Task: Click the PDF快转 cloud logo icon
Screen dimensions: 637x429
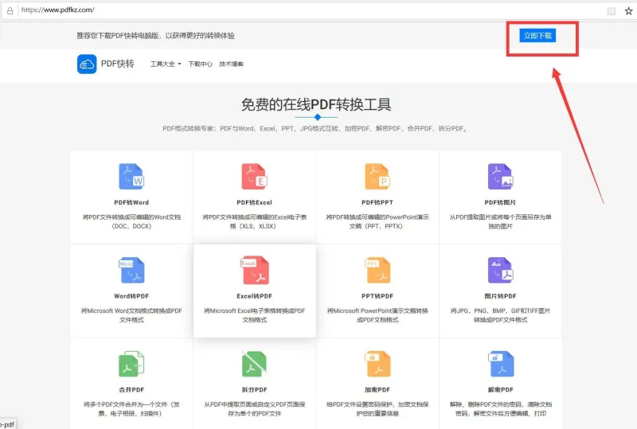Action: coord(87,64)
